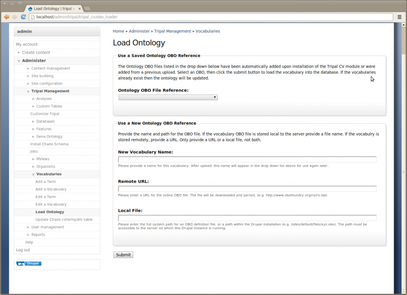Open Site building menu item
407x295 pixels.
click(x=42, y=76)
